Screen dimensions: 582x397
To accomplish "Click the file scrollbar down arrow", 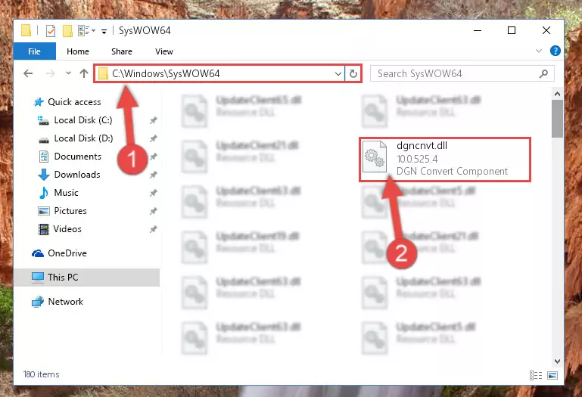I will 557,361.
